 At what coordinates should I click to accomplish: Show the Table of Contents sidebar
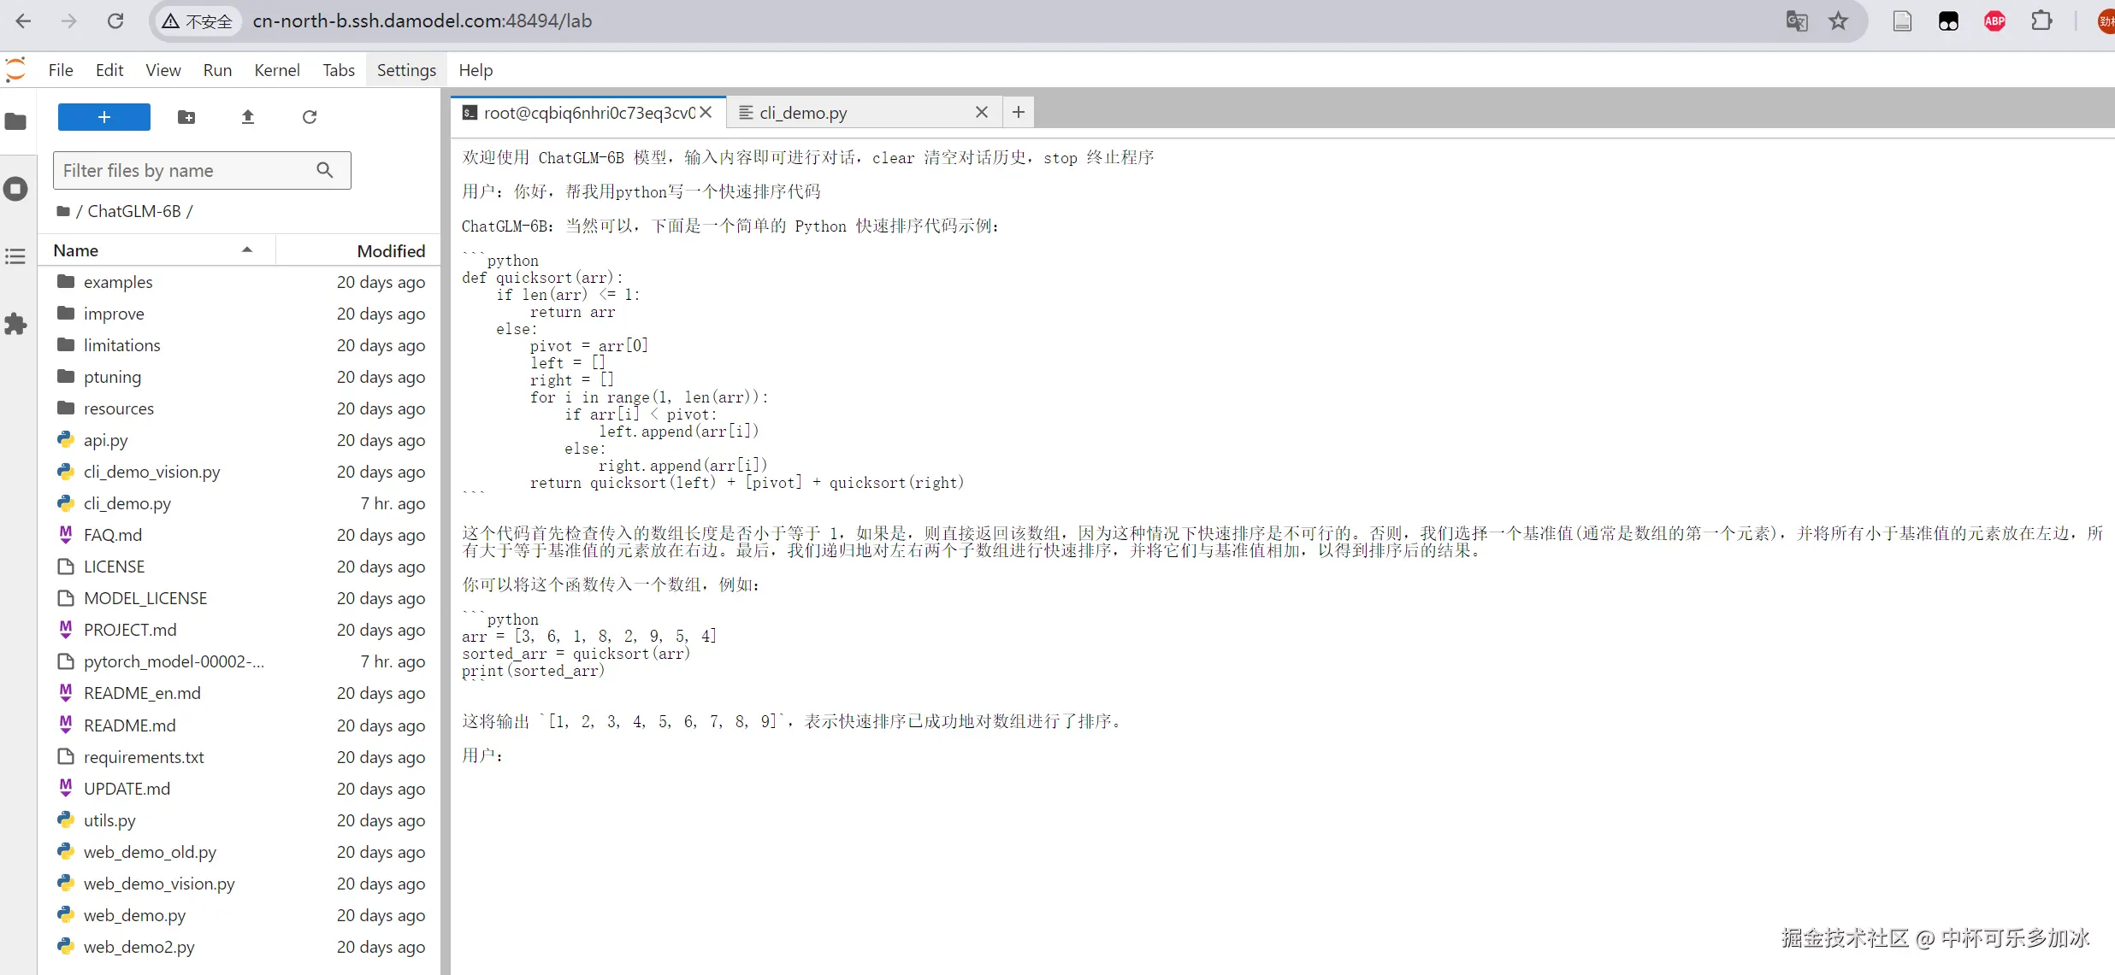pos(15,256)
